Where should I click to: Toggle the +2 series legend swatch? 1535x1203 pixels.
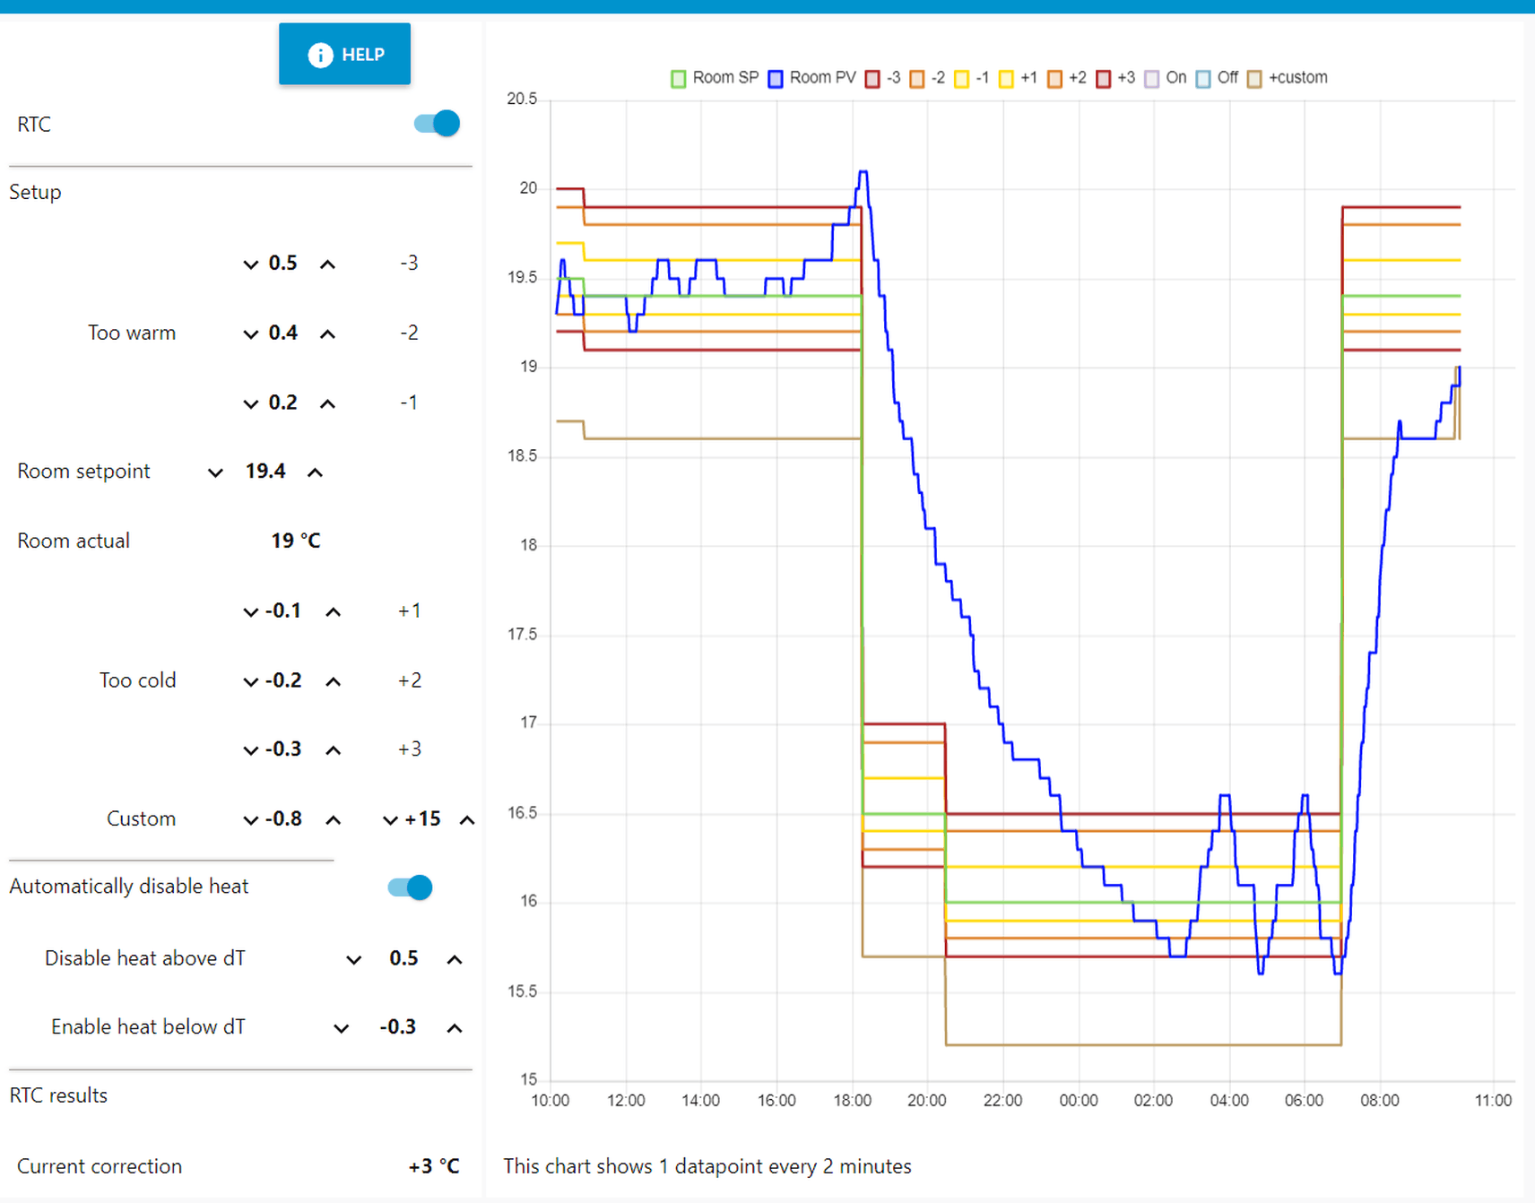point(1054,79)
